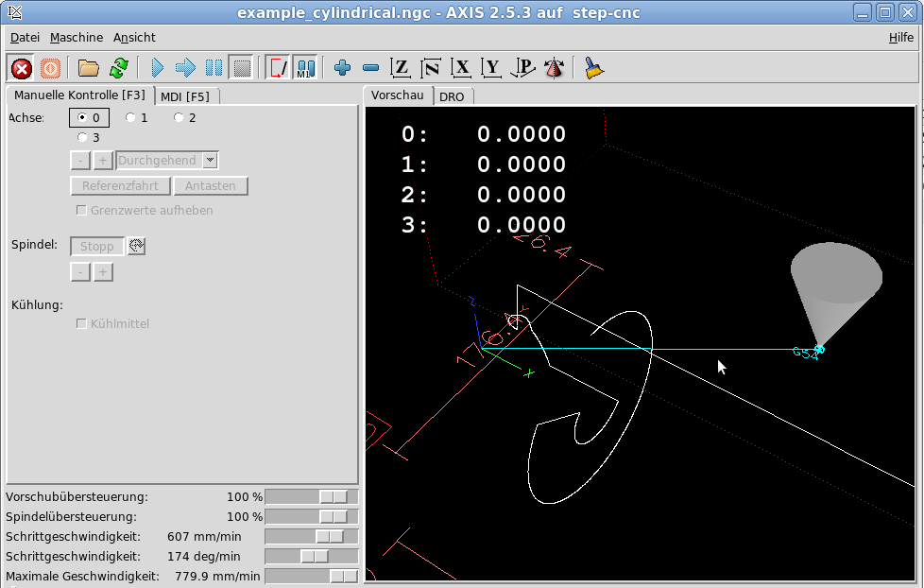Screen dimensions: 924x588
Task: Toggle optional pause M1 icon
Action: pyautogui.click(x=305, y=68)
